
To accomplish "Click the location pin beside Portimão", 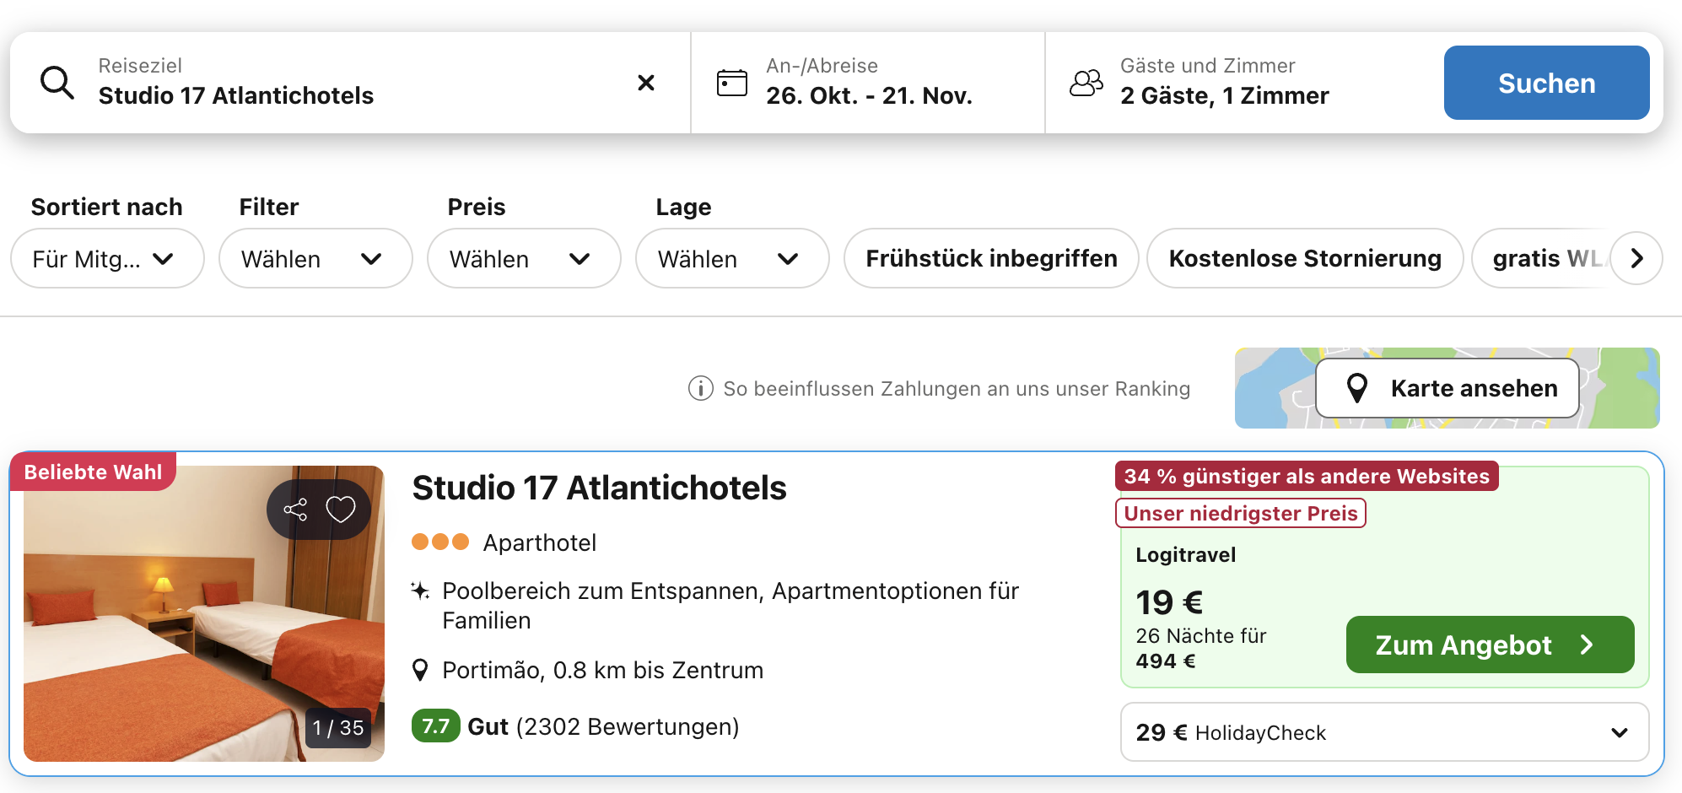I will coord(419,671).
